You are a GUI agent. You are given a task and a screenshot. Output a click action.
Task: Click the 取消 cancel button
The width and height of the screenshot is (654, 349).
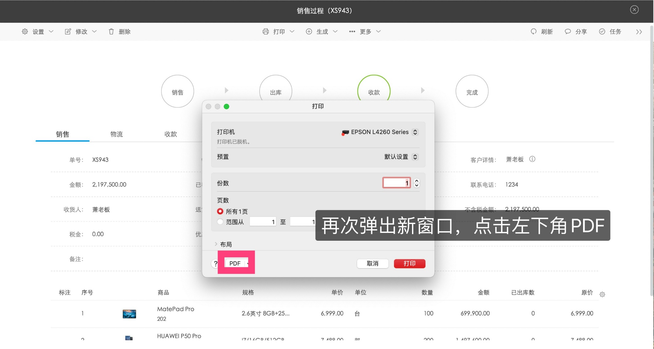pos(372,263)
